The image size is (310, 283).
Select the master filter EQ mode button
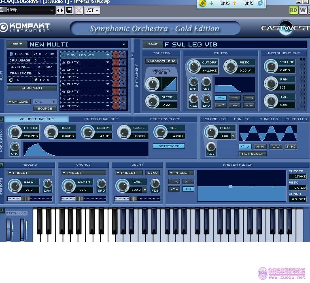coord(188,189)
